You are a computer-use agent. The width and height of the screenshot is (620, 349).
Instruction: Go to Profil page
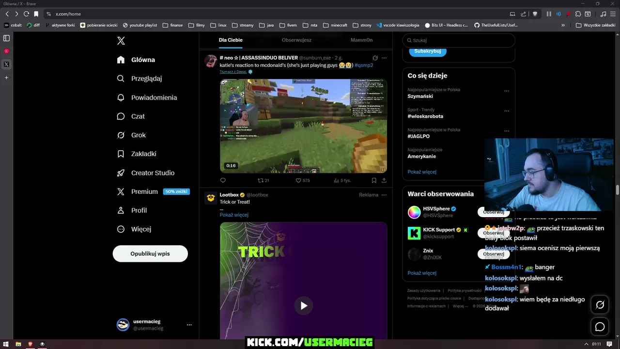(132, 210)
